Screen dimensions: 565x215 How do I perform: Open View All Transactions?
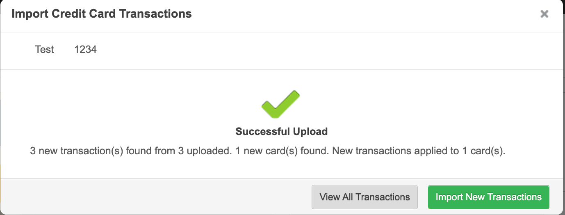(x=365, y=197)
